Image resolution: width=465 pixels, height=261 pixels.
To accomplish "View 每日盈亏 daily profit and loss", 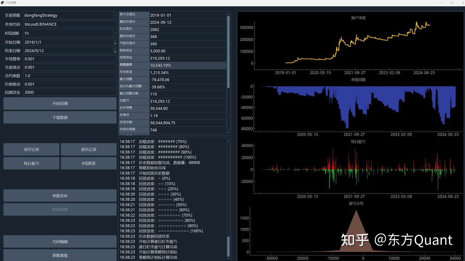I will coord(31,163).
